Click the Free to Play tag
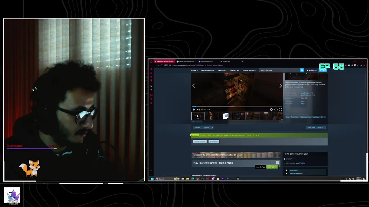 [x=294, y=117]
